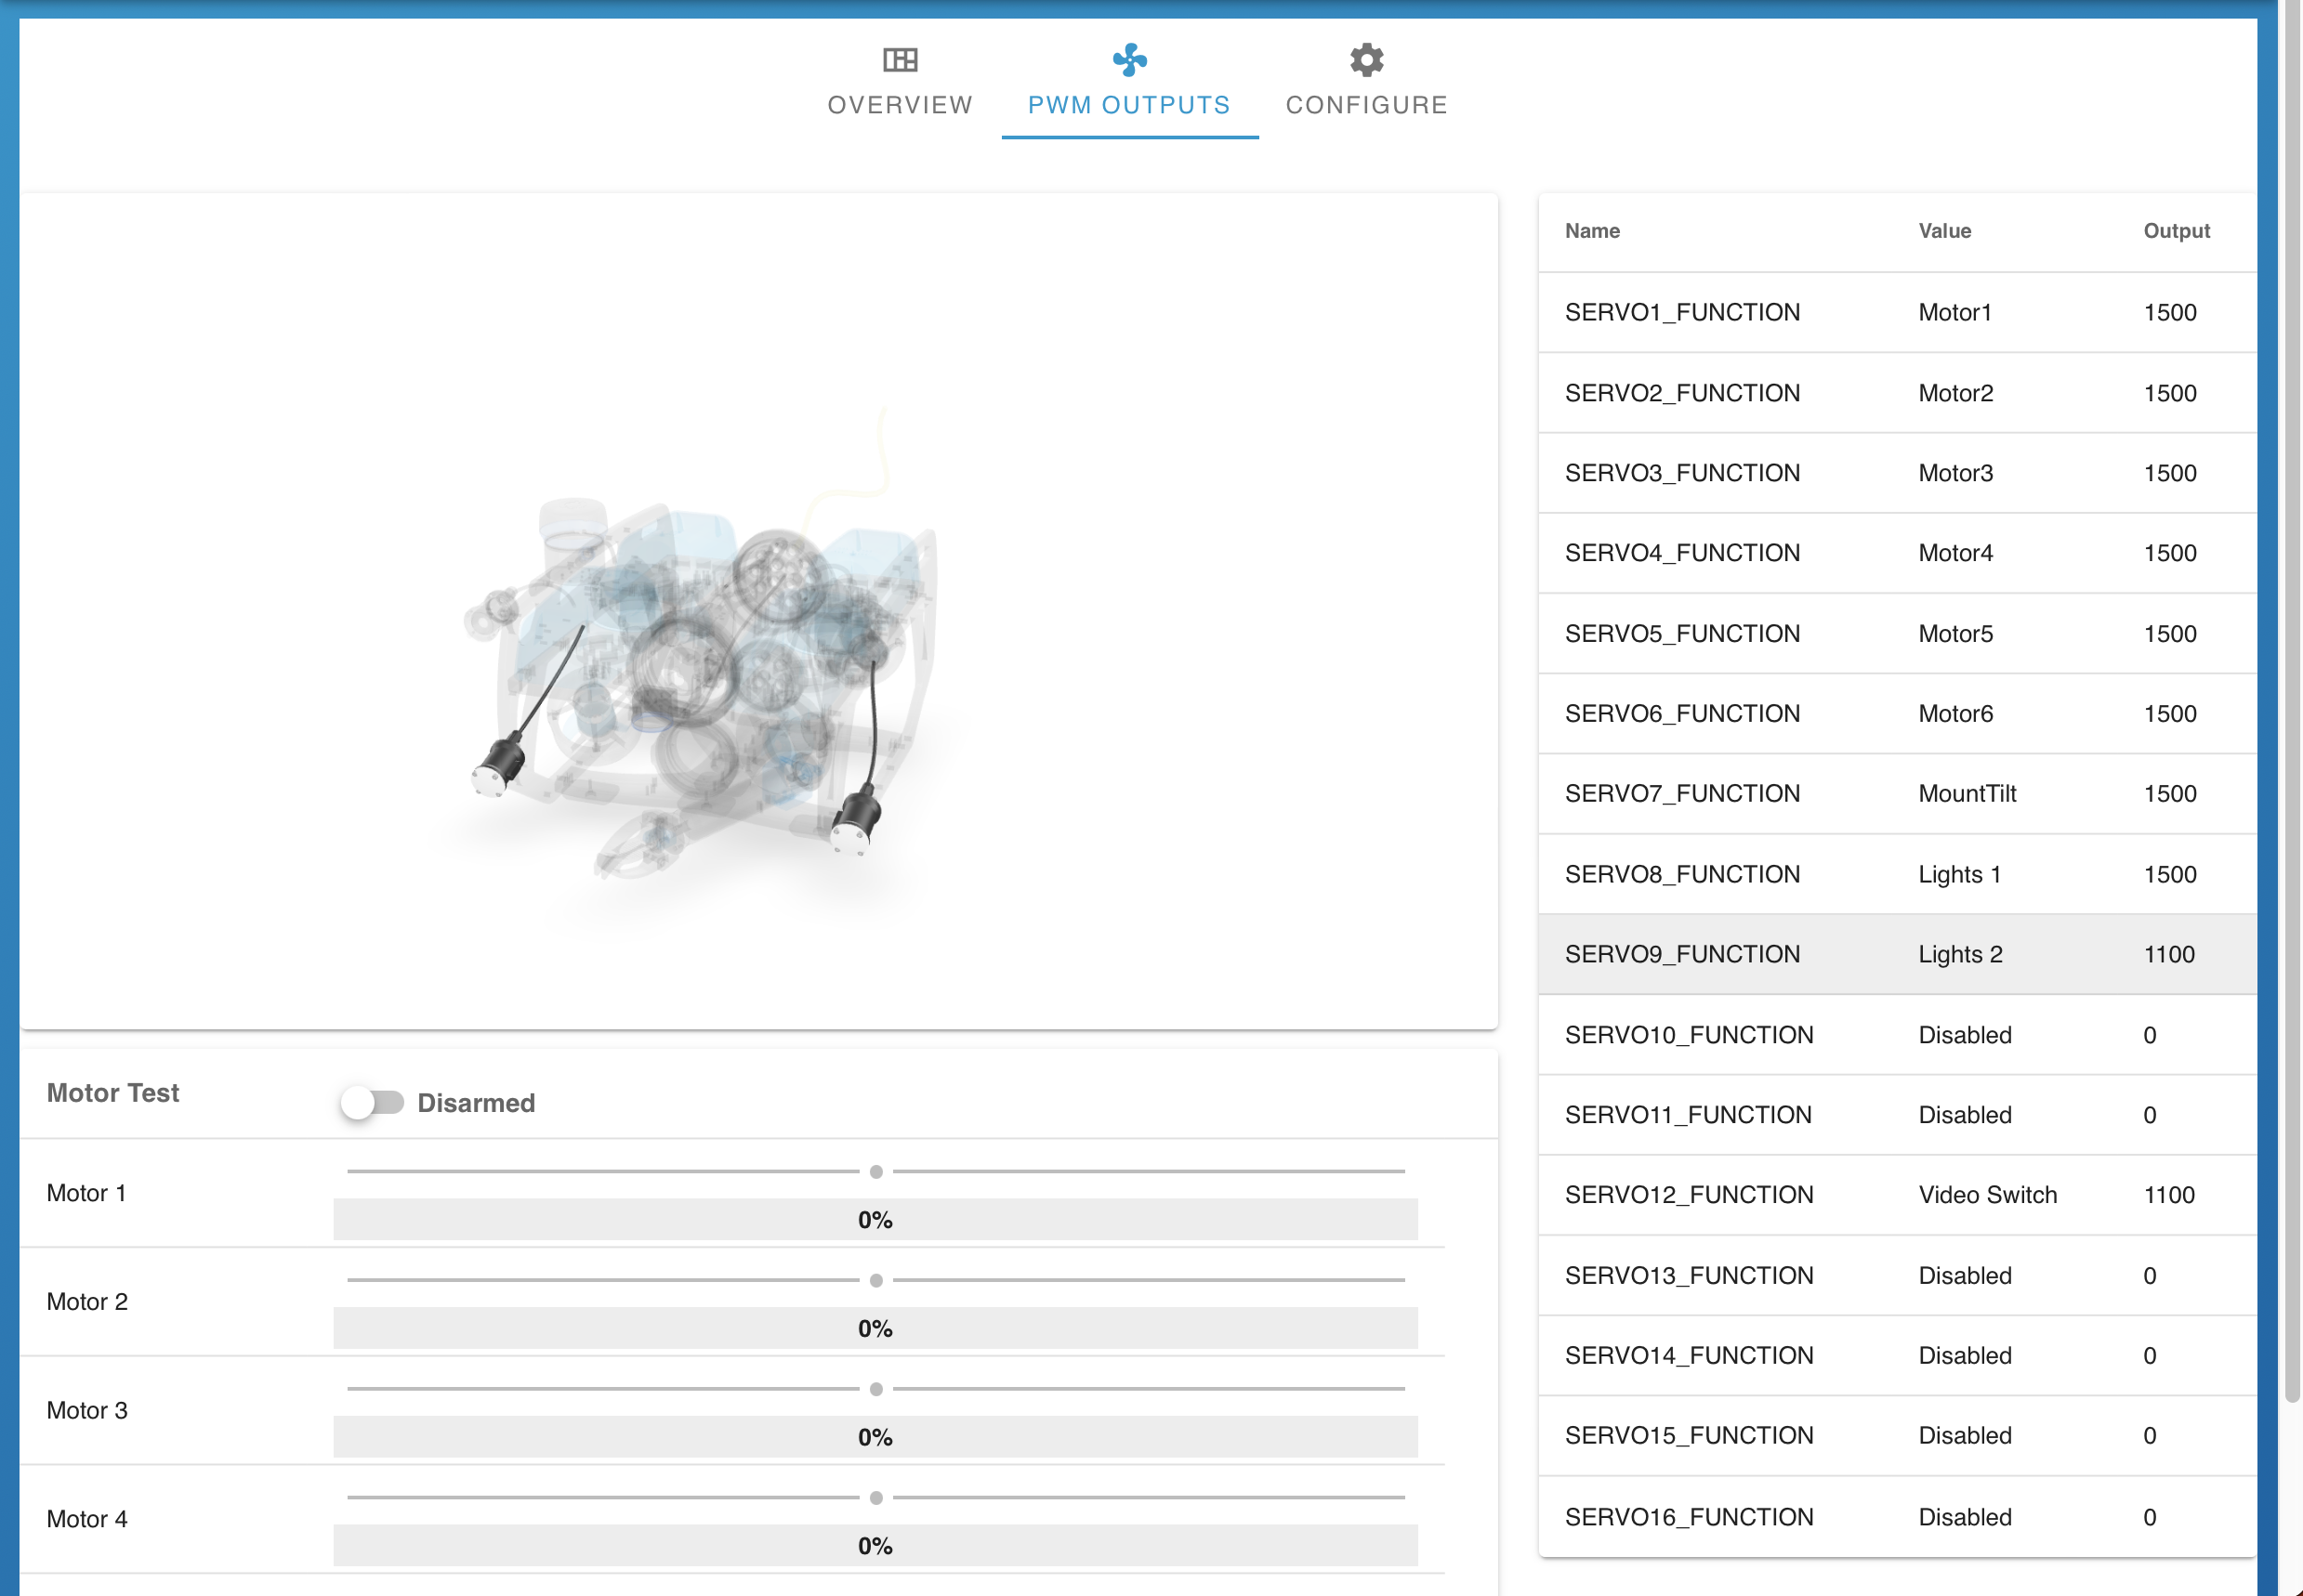Click the Value column header
Viewport: 2303px width, 1596px height.
point(1945,231)
